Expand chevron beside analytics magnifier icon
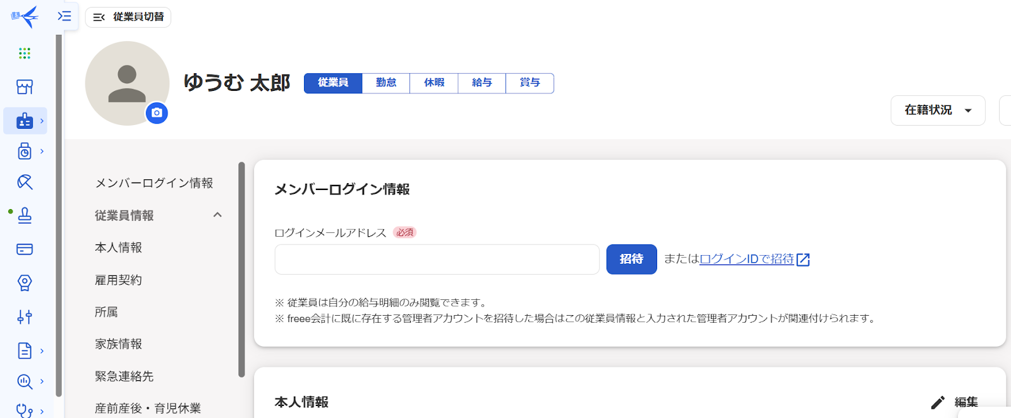Screen dimensions: 1011x418 [x=42, y=381]
